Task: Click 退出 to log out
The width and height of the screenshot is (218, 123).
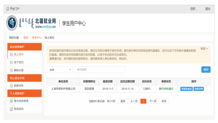Action: click(208, 9)
